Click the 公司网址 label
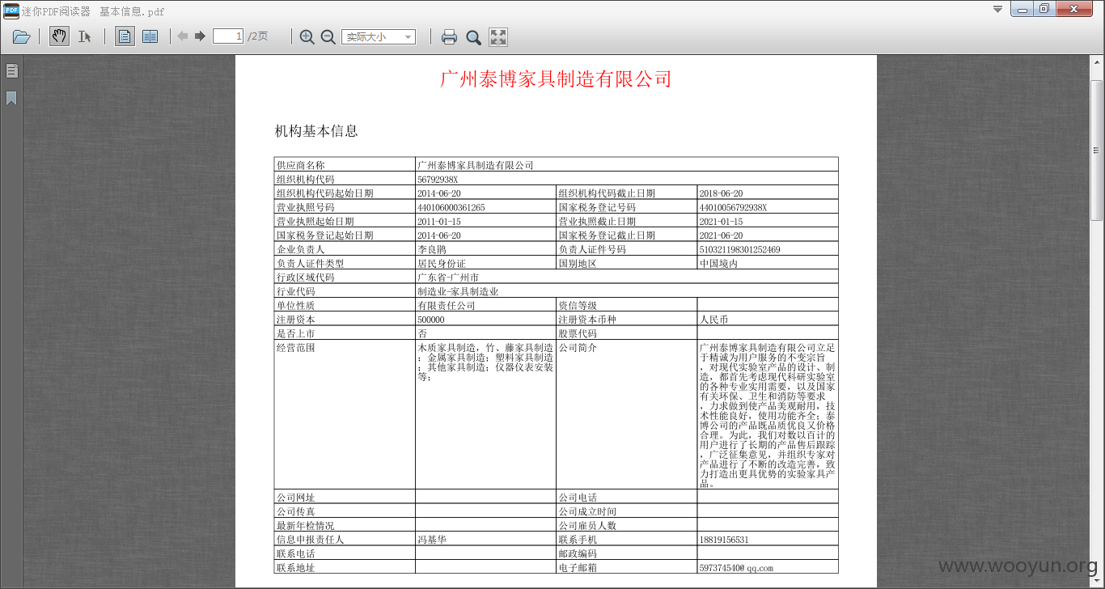 tap(296, 498)
